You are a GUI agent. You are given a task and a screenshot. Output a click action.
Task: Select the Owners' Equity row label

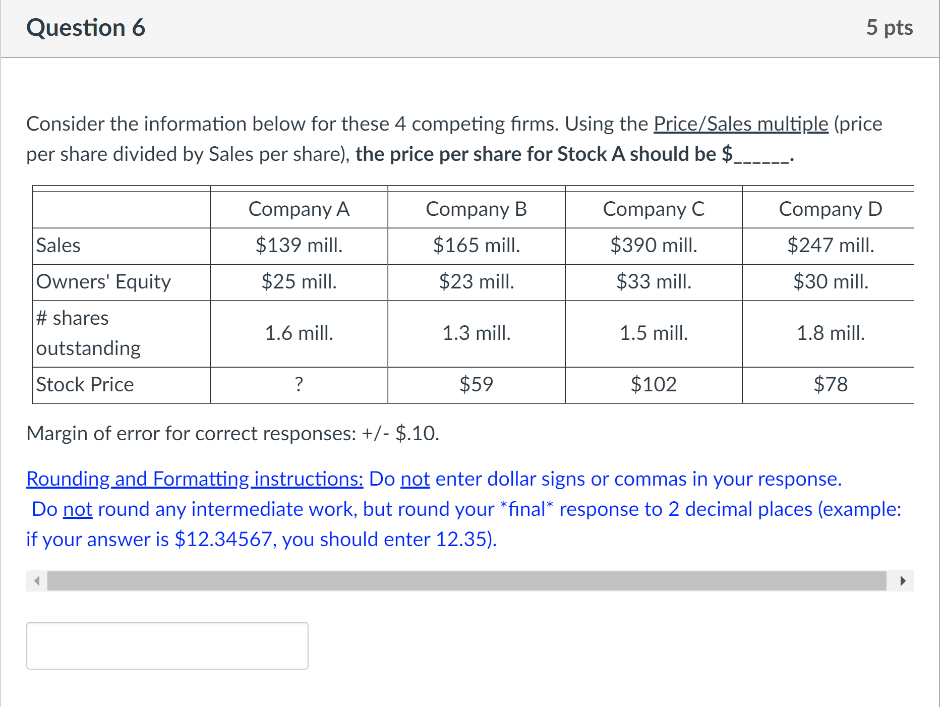pyautogui.click(x=103, y=282)
